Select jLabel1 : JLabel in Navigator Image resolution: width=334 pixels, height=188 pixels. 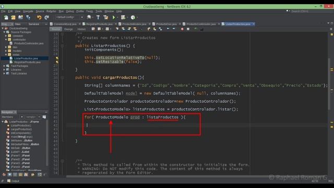pos(20,152)
